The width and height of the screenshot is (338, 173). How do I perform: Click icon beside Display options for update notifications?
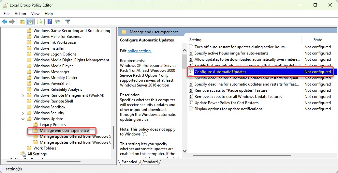191,109
